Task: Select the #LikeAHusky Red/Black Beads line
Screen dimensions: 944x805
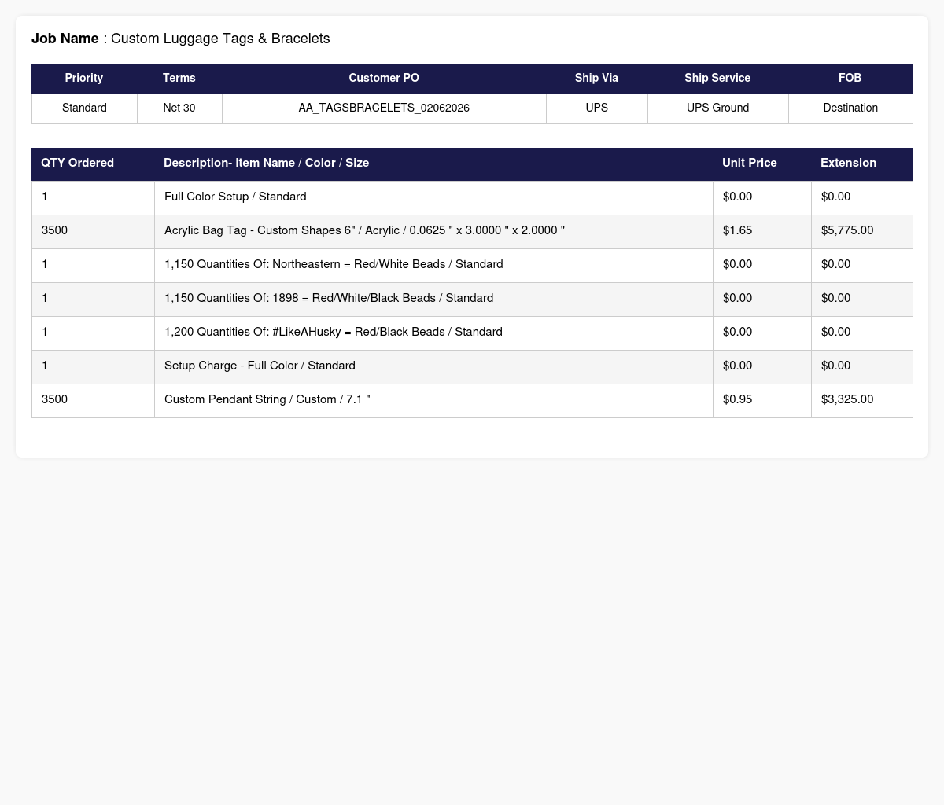Action: pyautogui.click(x=334, y=332)
